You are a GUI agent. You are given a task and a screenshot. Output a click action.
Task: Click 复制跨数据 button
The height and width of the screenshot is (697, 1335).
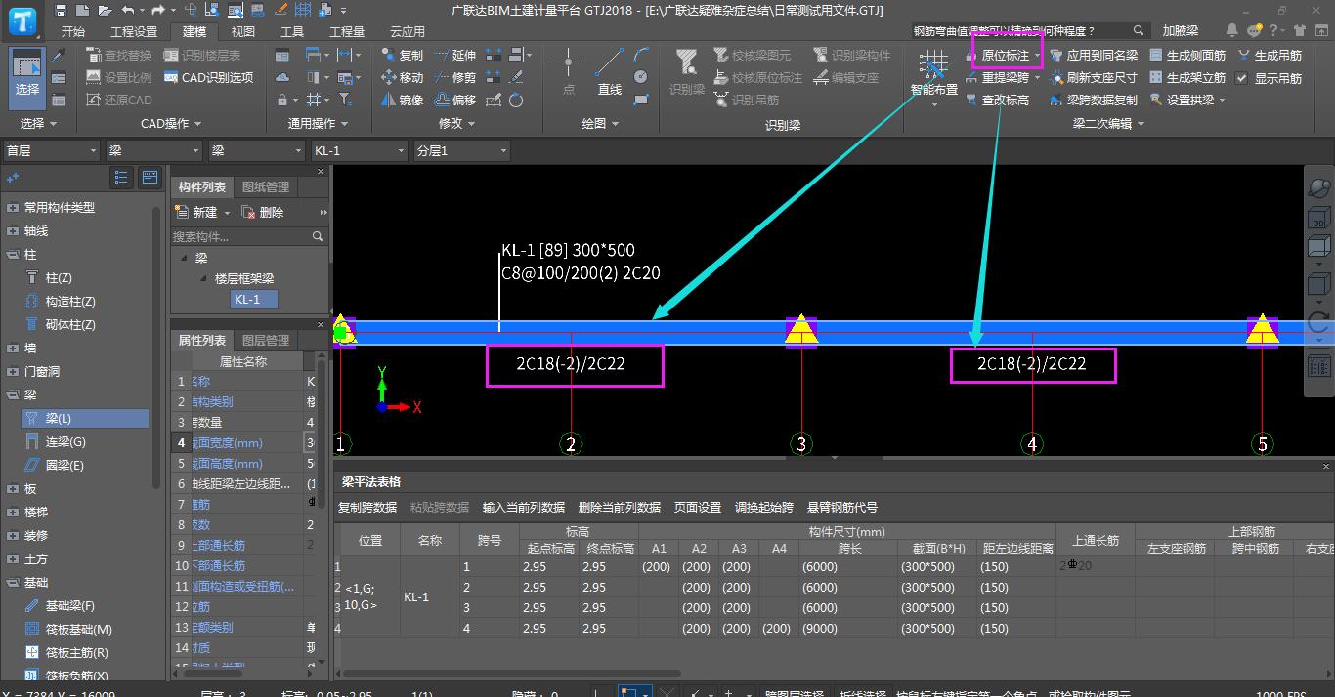click(367, 508)
